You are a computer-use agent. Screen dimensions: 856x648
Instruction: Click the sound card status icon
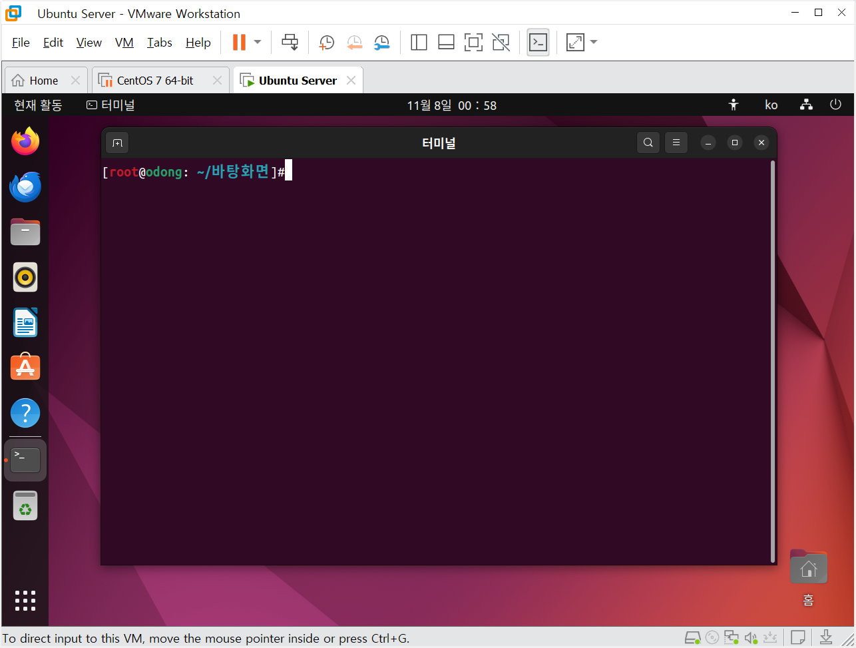pos(751,637)
